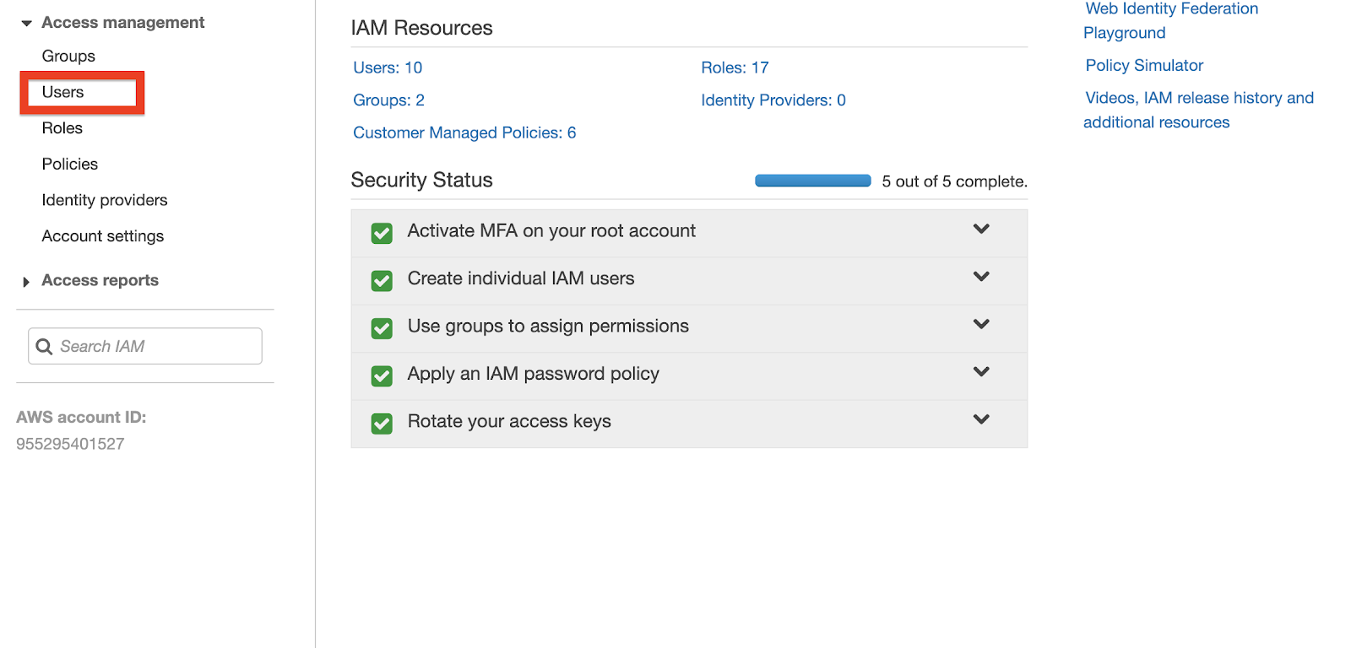Expand Use groups to assign permissions chevron

(x=981, y=324)
